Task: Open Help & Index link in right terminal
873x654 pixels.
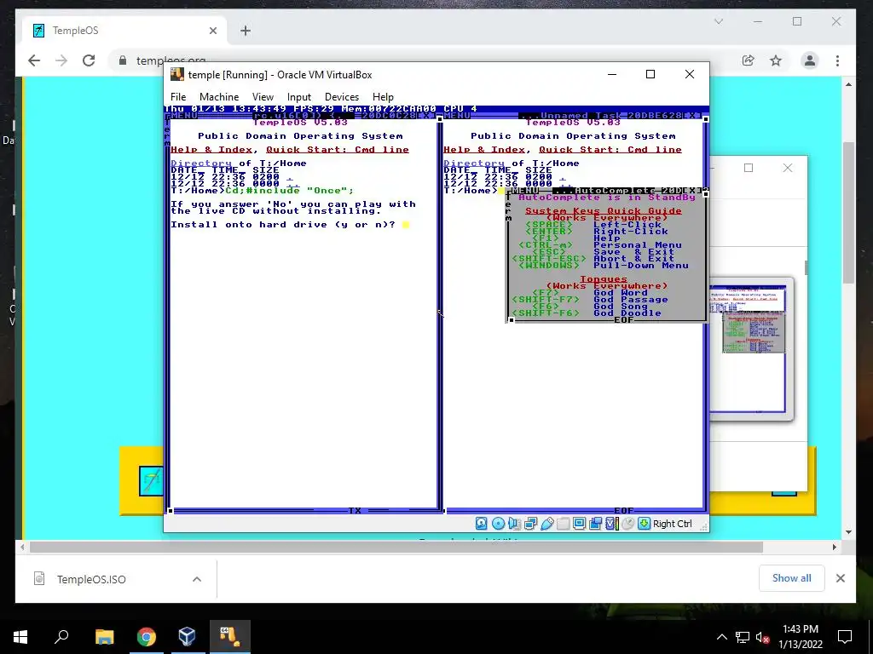Action: tap(484, 150)
